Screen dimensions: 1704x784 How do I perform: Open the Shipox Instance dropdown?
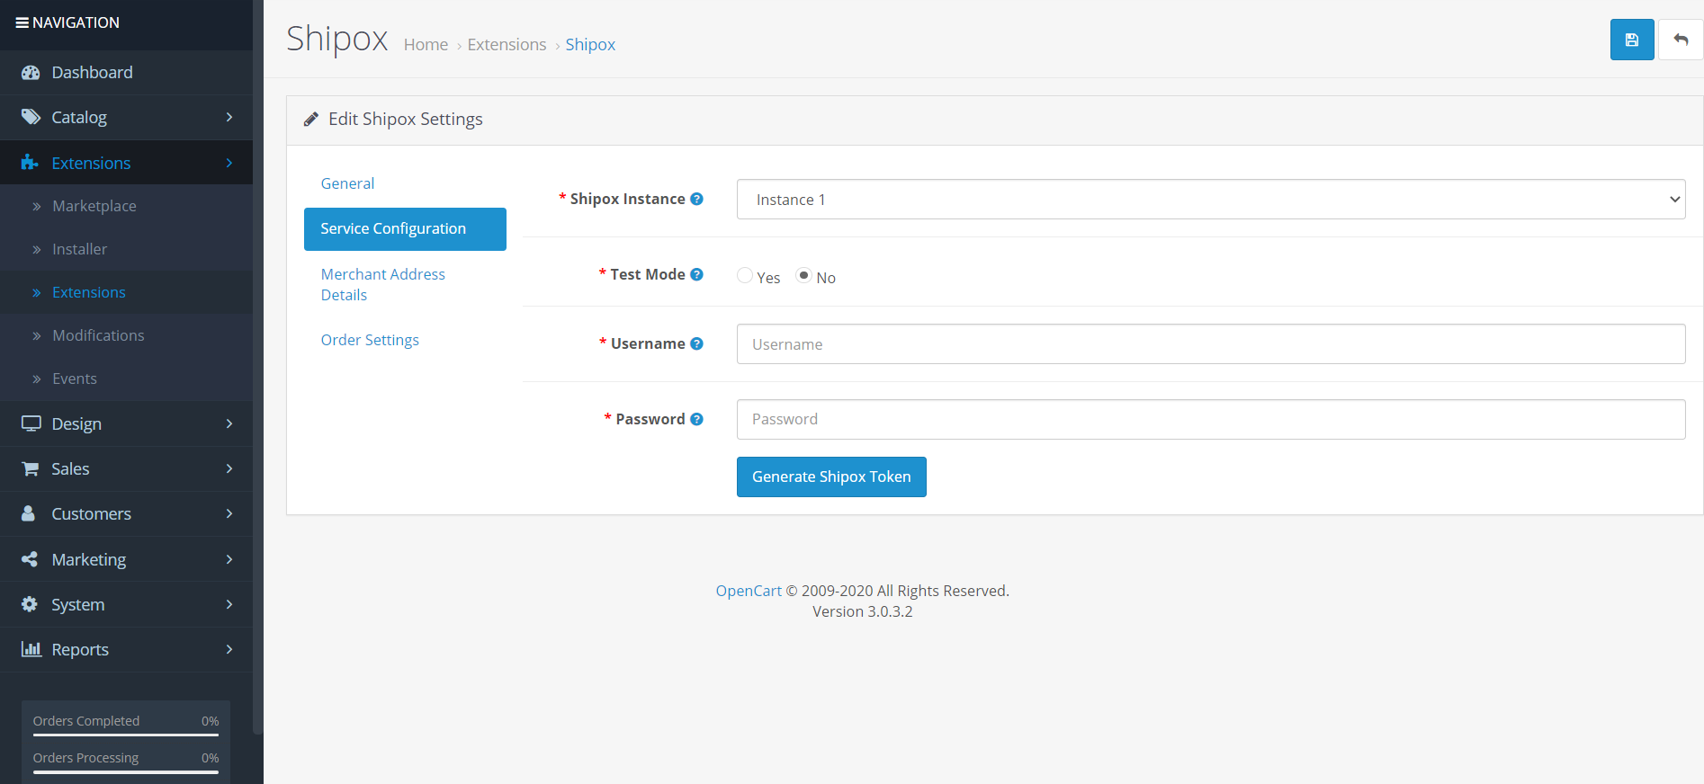pyautogui.click(x=1211, y=200)
